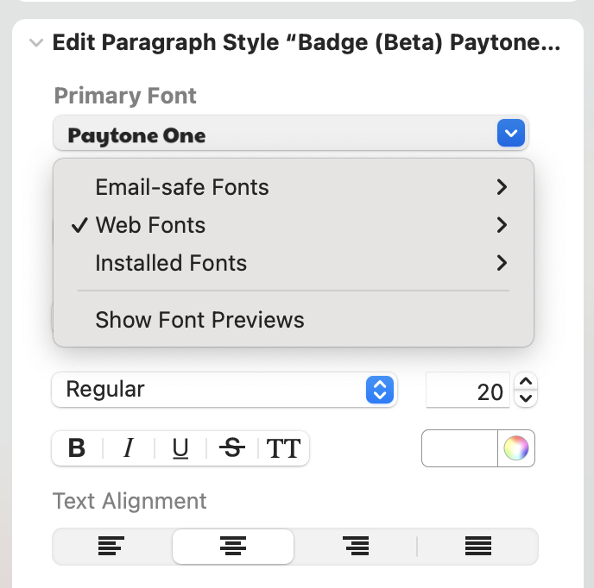Collapse the Edit Paragraph Style section

36,42
